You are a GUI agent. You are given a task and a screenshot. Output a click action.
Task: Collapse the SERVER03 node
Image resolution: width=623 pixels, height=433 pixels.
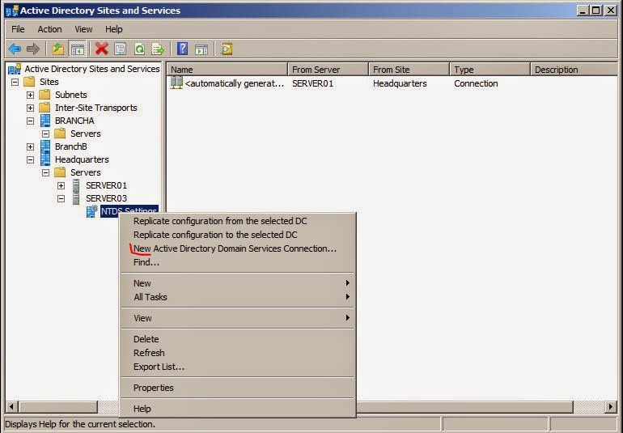point(61,198)
